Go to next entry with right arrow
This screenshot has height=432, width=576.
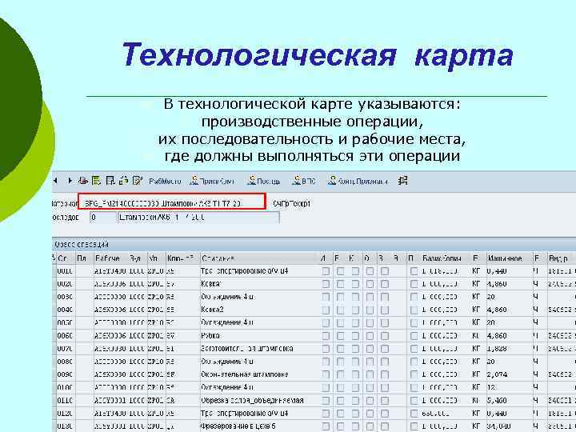click(70, 181)
